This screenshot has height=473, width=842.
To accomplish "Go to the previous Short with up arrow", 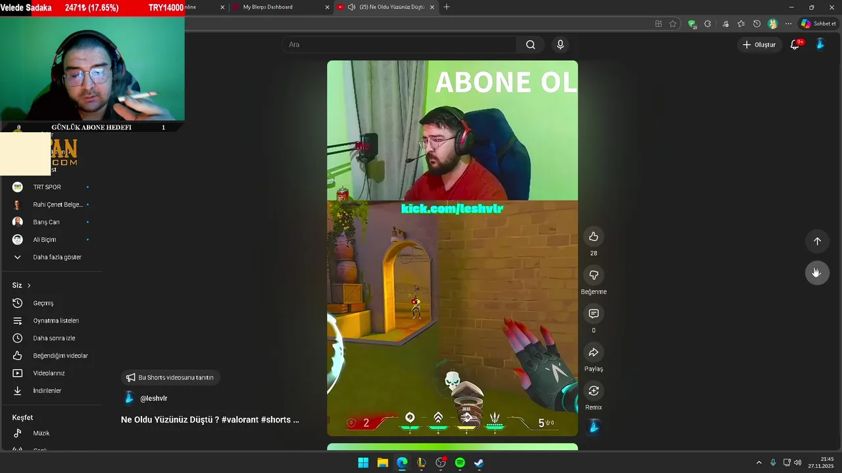I will (x=817, y=241).
